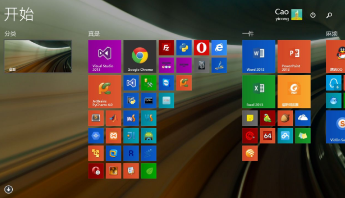Launch the MATLAB tile
This screenshot has height=198, width=345.
[114, 118]
